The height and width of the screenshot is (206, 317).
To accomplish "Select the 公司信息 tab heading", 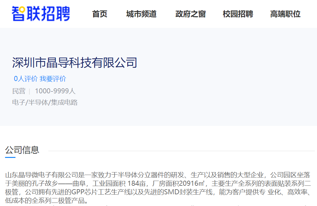I will click(22, 150).
